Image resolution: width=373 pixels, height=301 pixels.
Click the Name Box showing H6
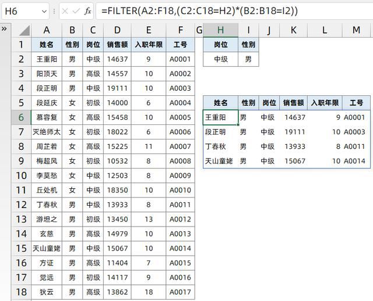point(20,11)
